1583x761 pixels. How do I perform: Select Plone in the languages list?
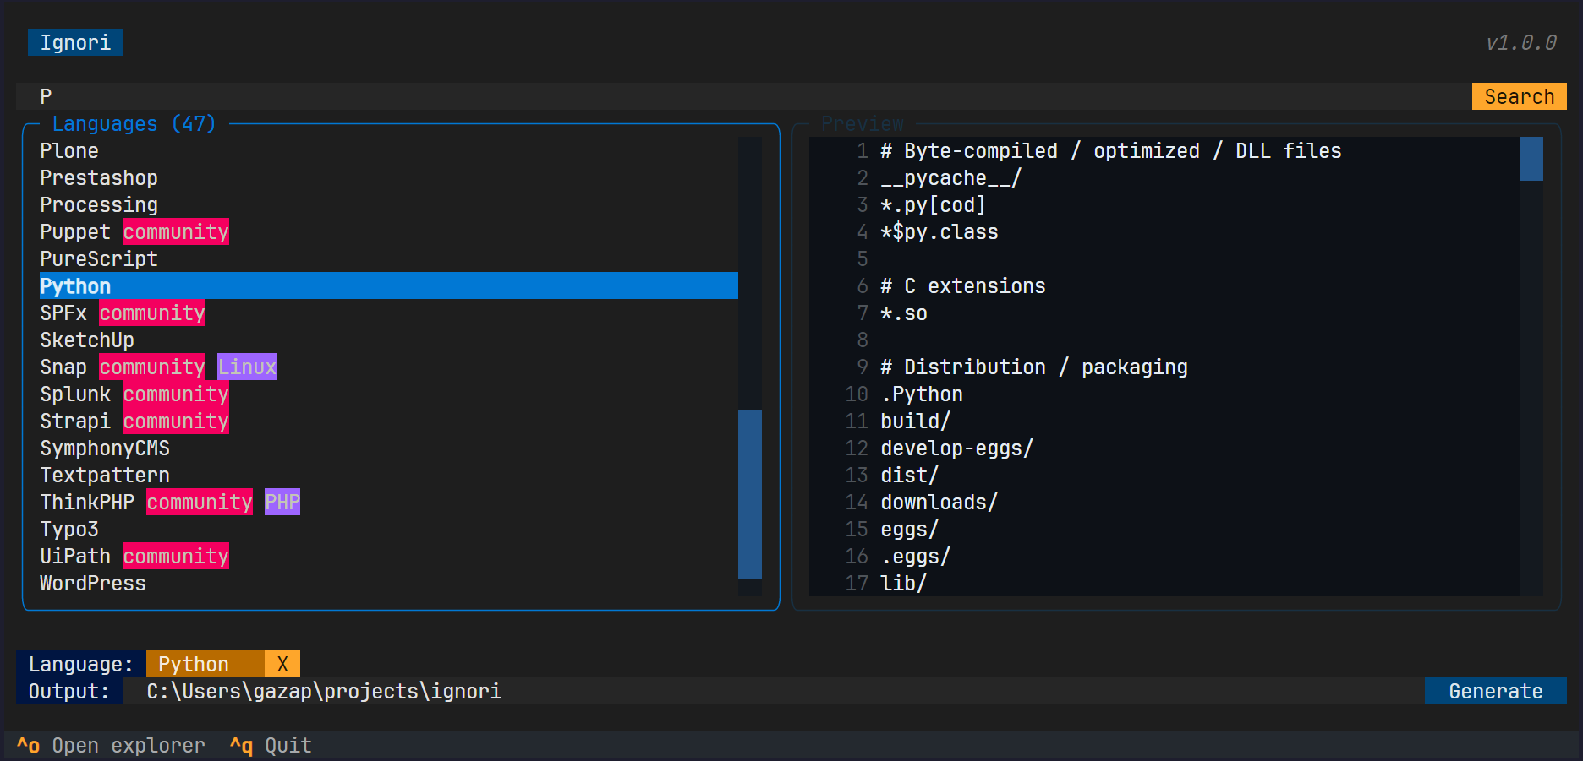[389, 150]
